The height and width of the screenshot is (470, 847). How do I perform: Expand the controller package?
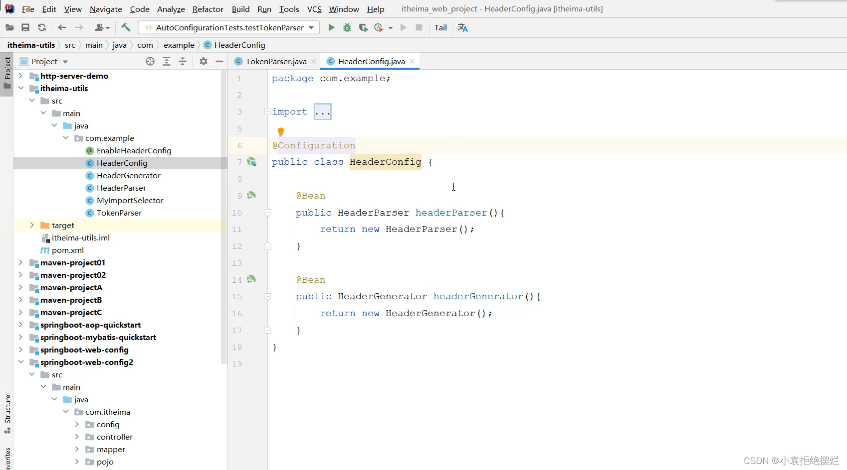tap(77, 437)
